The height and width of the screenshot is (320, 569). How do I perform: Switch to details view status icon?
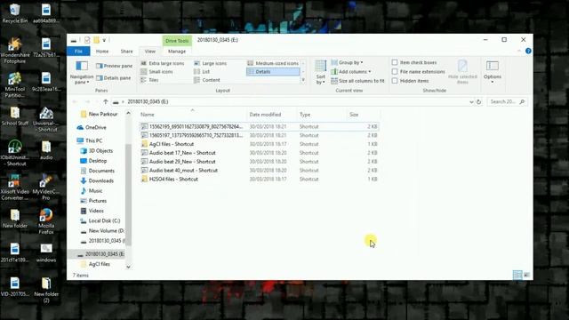pyautogui.click(x=517, y=275)
